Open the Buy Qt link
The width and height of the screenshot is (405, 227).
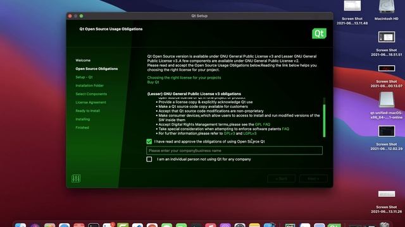click(153, 82)
